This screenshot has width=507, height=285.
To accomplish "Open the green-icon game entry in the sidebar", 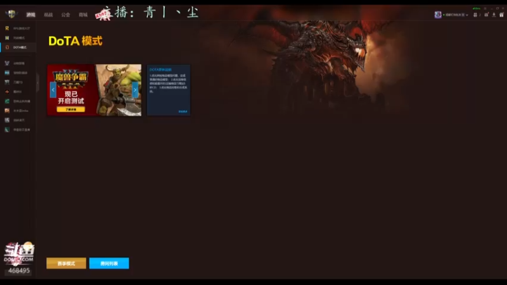I will [18, 101].
